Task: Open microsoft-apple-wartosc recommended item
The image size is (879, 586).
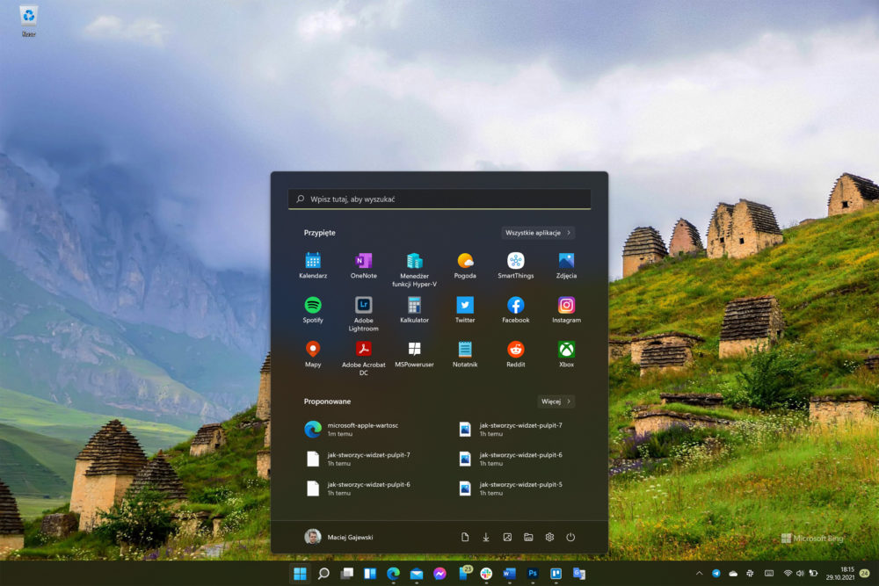Action: coord(363,429)
